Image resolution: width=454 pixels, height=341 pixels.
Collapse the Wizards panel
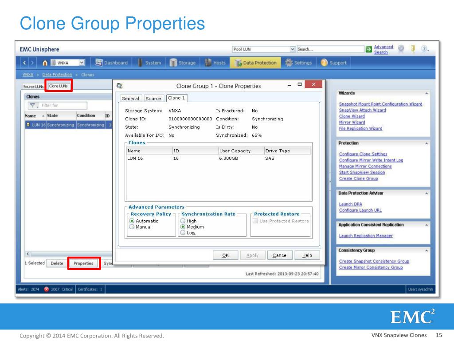tap(427, 93)
